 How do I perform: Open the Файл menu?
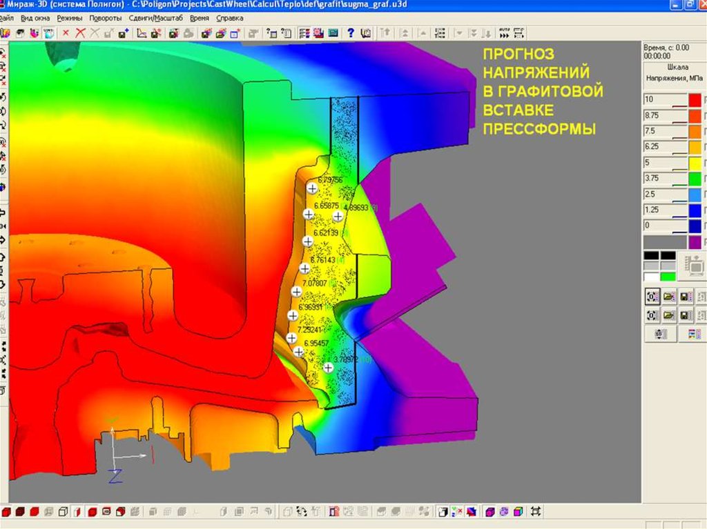coord(7,17)
